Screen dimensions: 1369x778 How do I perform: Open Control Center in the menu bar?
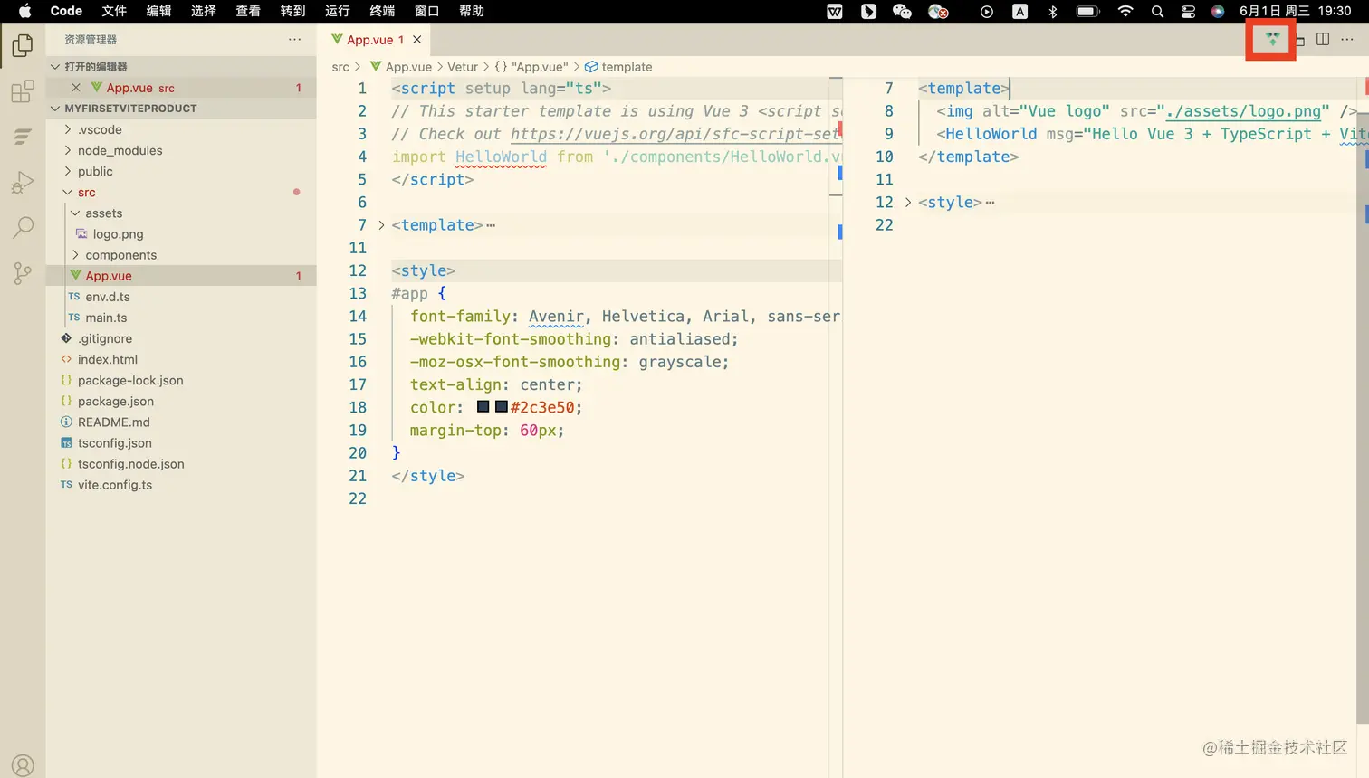[1188, 11]
